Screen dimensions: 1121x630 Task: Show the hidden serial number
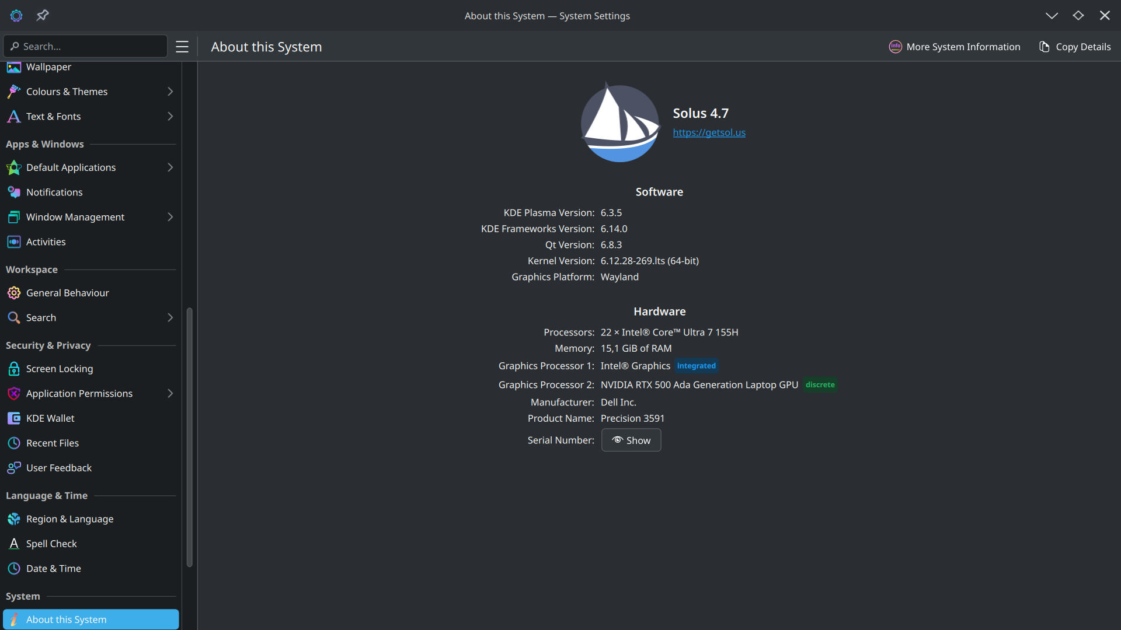[x=631, y=440]
